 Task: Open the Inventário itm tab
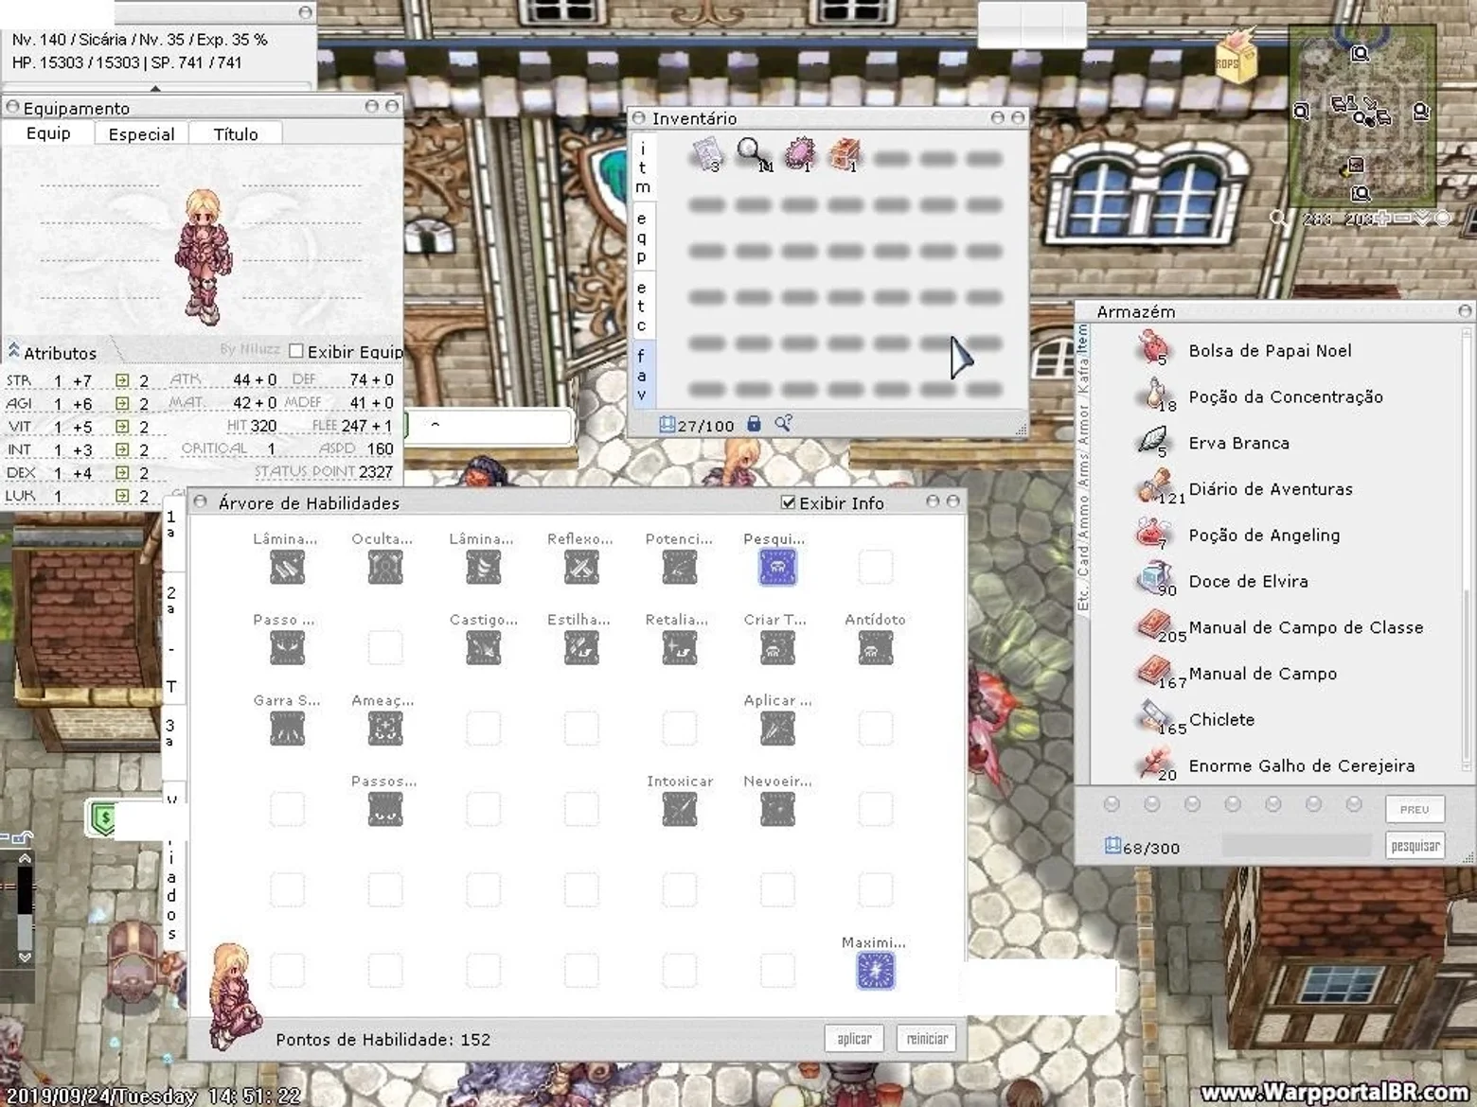642,167
